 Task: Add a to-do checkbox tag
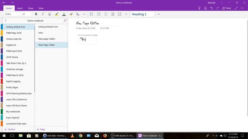tap(119, 14)
